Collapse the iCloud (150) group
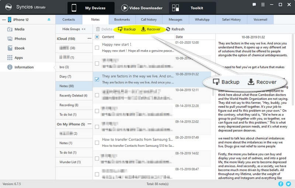Viewport: 295px width, 188px height. pyautogui.click(x=89, y=39)
